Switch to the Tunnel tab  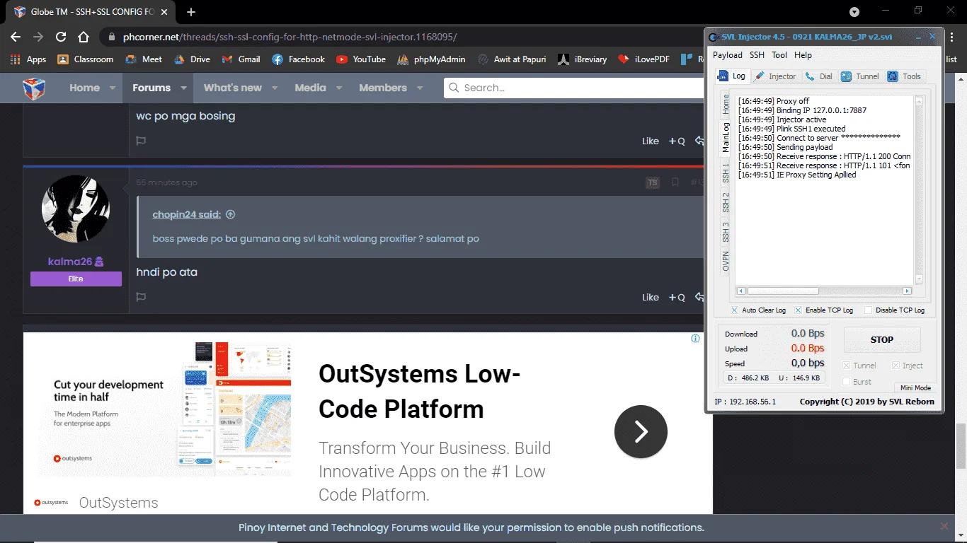860,76
